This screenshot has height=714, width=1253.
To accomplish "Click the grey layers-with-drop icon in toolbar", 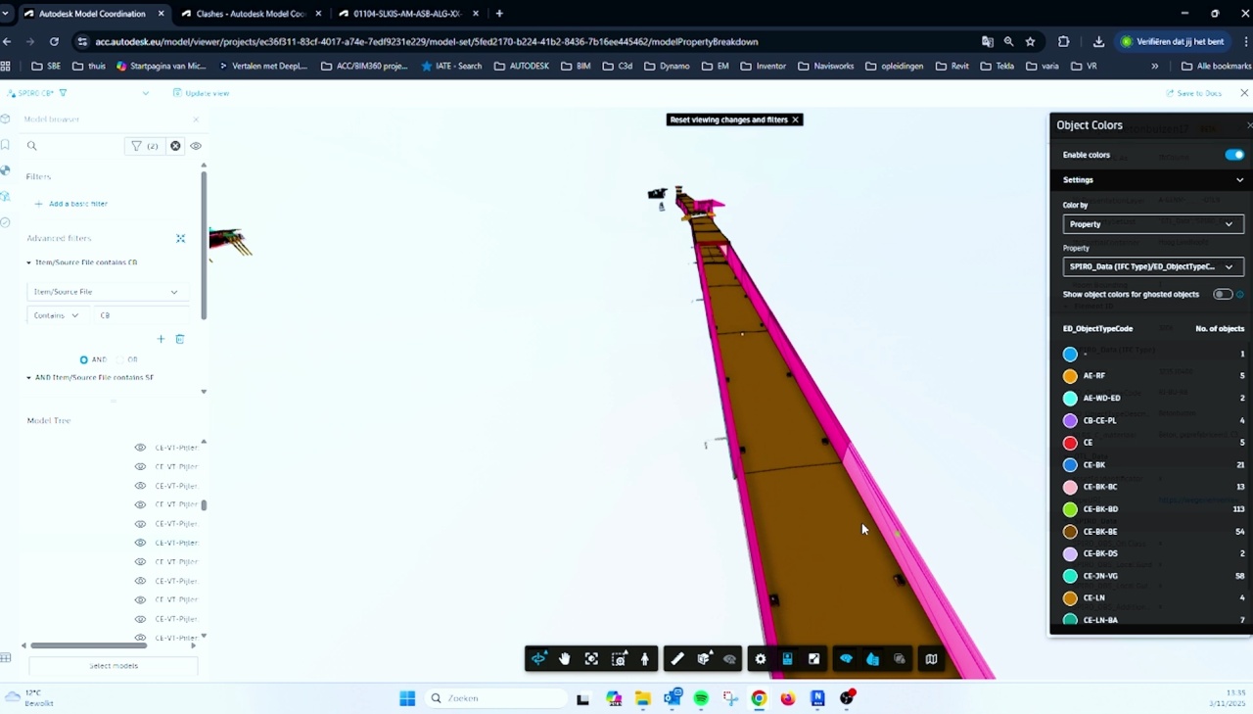I will pos(900,659).
